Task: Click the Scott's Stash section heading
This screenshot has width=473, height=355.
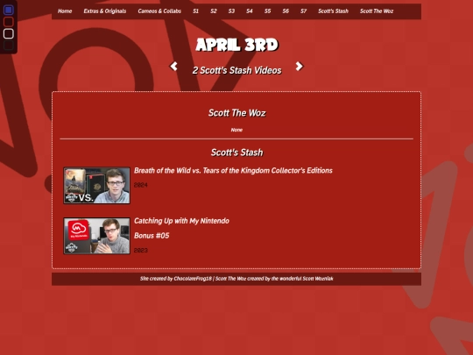Action: click(x=236, y=153)
